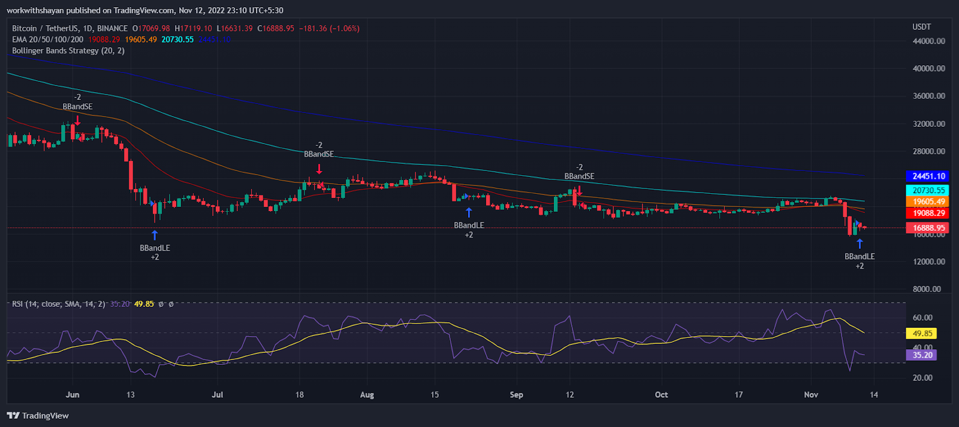Click the orange 19605.49 price tag
This screenshot has height=427, width=959.
928,202
